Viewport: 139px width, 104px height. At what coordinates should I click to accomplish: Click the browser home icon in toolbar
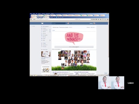click(100, 19)
